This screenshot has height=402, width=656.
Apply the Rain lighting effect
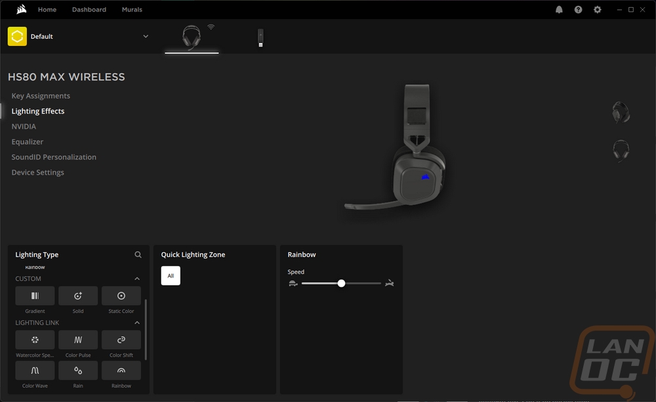(x=78, y=371)
